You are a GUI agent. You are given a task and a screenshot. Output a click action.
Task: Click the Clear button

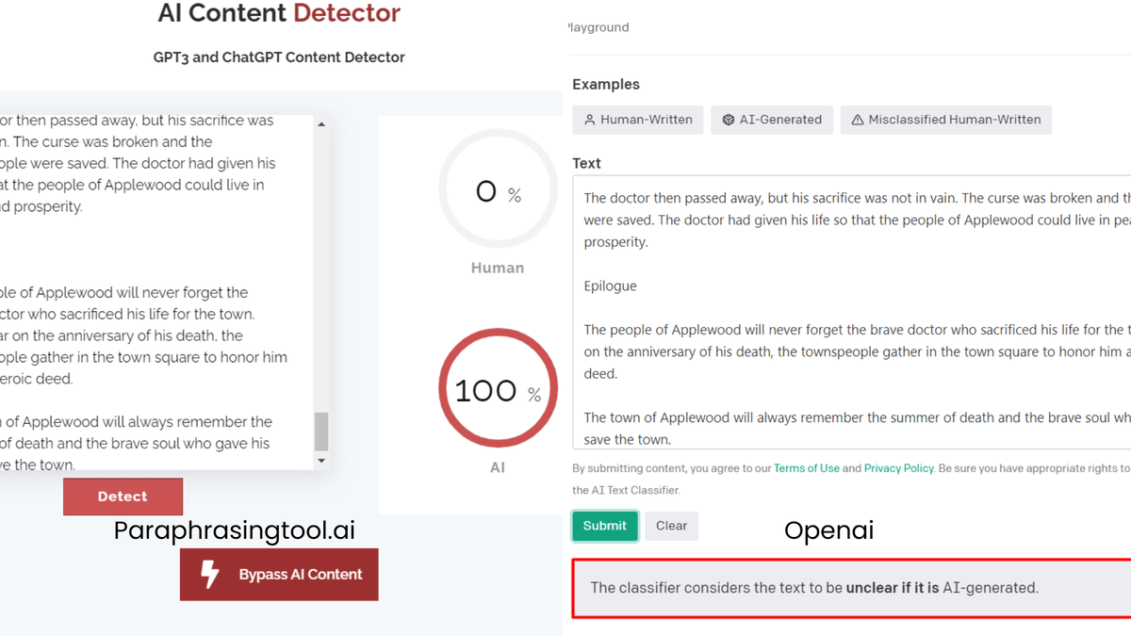(x=671, y=526)
